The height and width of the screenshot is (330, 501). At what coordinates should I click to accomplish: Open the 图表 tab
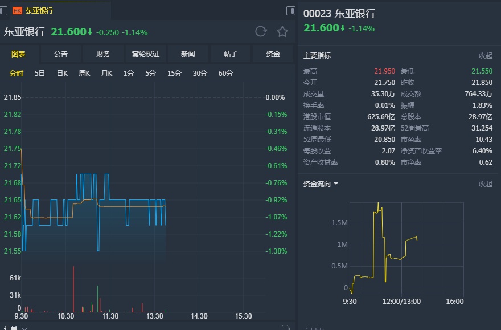tap(18, 54)
